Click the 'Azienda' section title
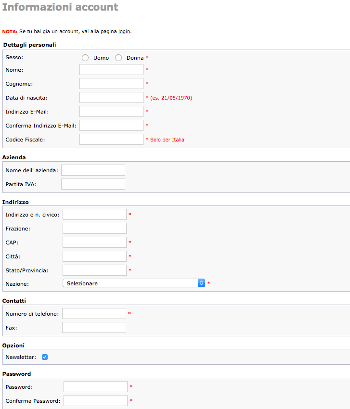 14,157
